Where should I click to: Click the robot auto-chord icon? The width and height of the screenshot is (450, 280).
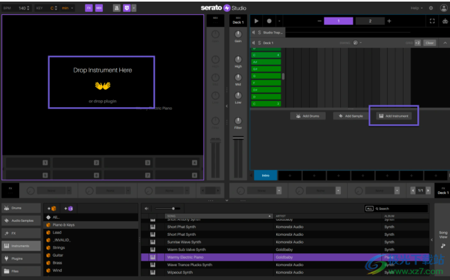coord(445,21)
